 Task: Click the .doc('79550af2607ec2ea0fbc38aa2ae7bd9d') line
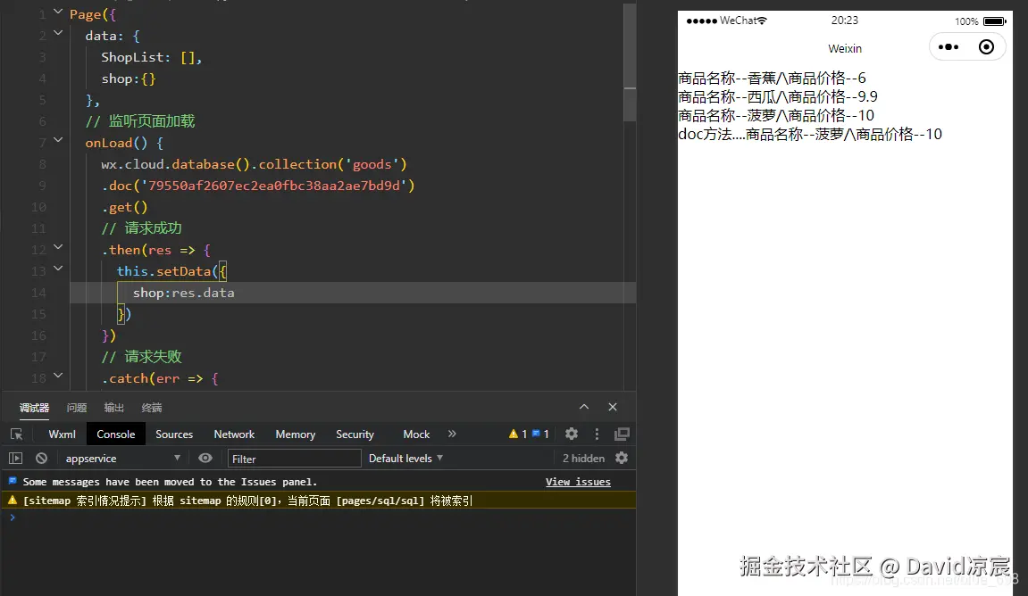pyautogui.click(x=257, y=186)
